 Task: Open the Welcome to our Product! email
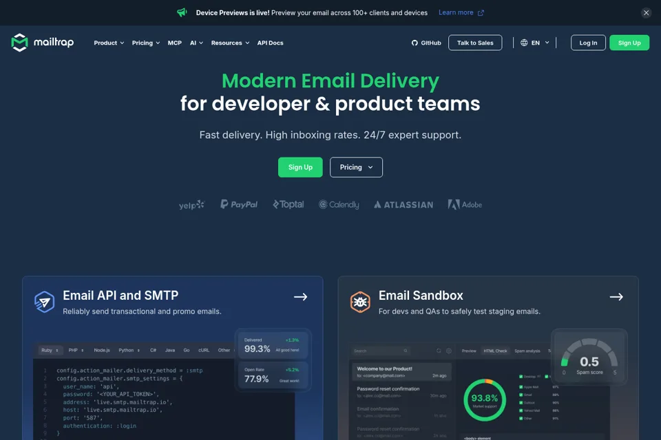point(401,372)
